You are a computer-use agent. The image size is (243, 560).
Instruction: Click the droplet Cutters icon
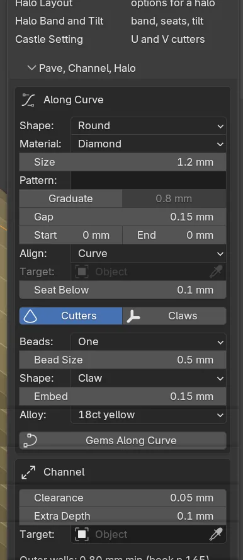(x=30, y=316)
